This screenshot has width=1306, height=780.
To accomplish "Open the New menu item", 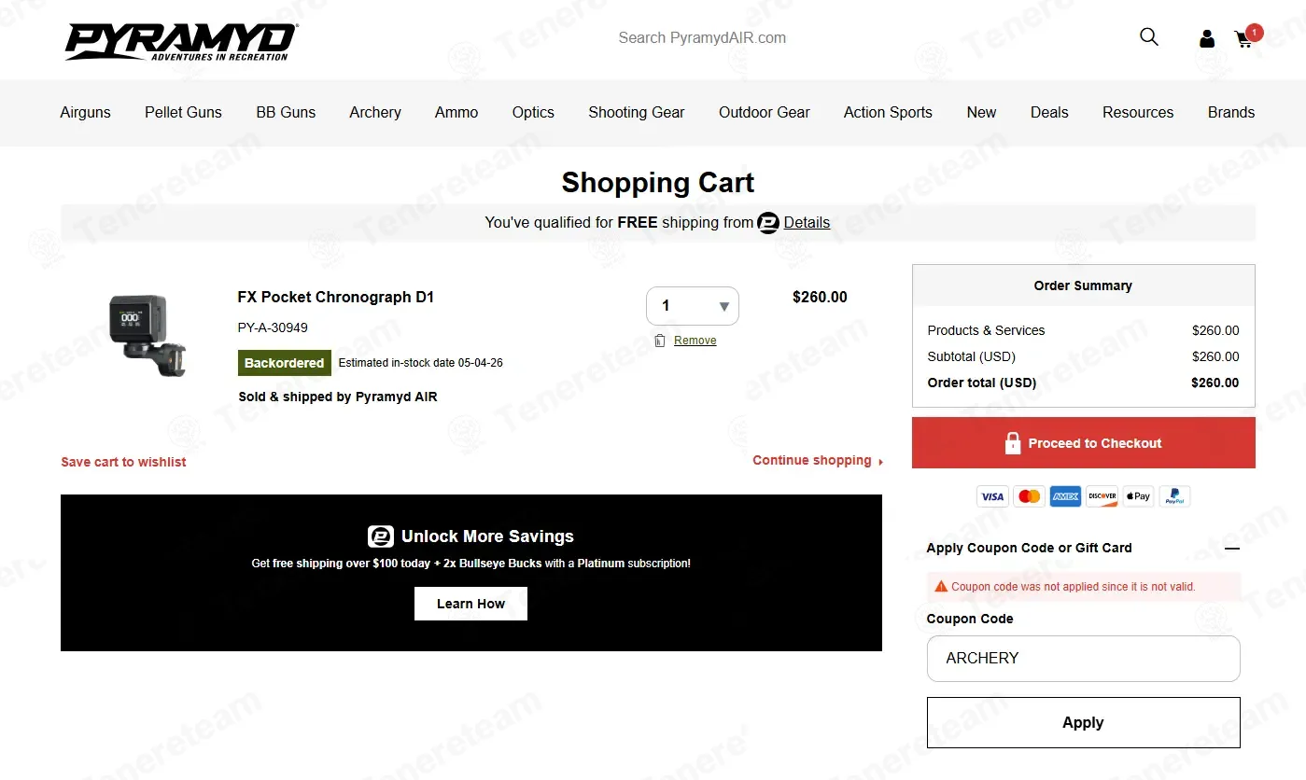I will (x=981, y=112).
